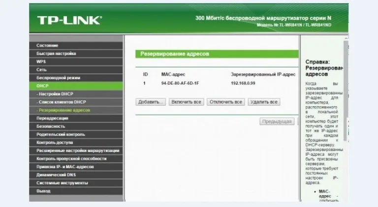This screenshot has width=378, height=207.
Task: Open Безопасность section
Action: (x=76, y=126)
